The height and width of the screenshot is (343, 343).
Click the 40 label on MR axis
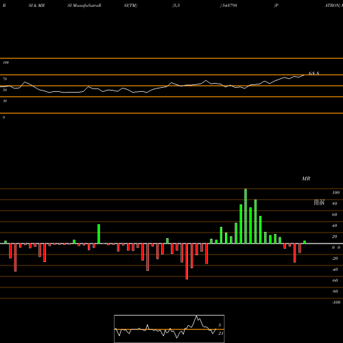[335, 226]
